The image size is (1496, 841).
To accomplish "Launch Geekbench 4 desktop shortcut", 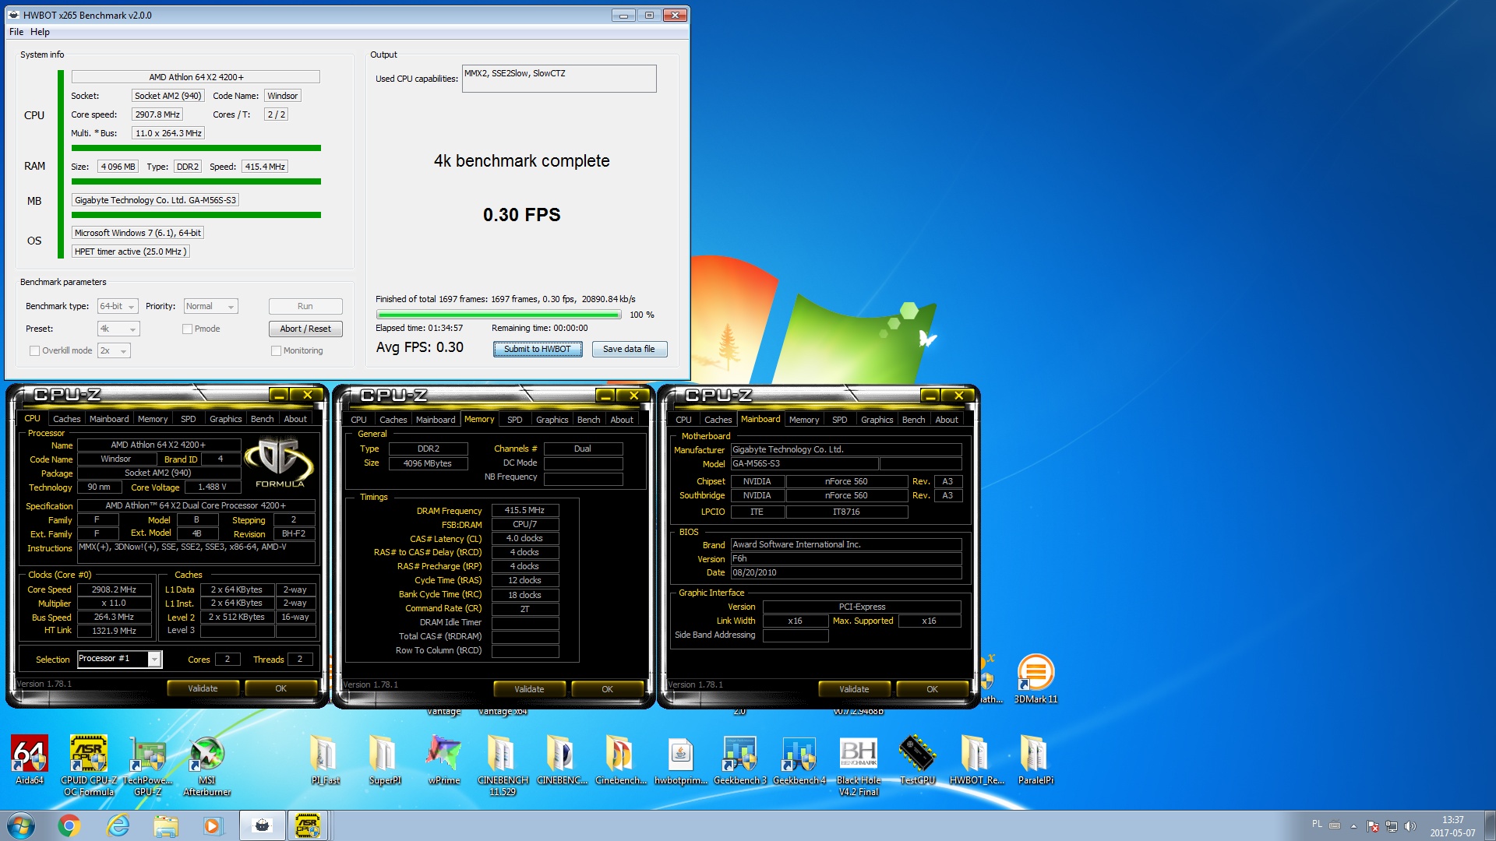I will 799,759.
